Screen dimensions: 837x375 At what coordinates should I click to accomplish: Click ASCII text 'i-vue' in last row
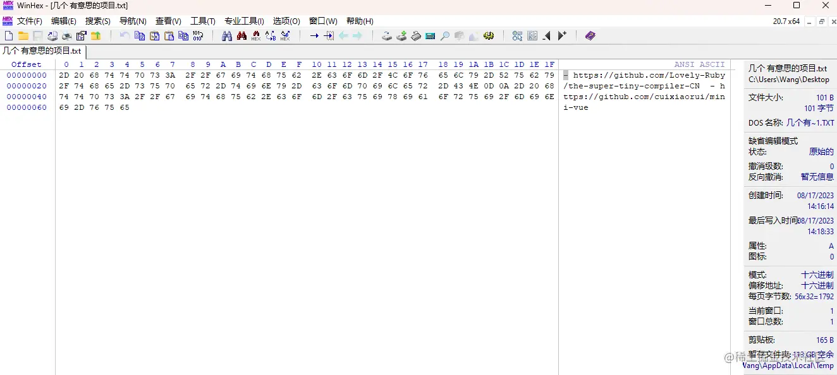coord(576,107)
